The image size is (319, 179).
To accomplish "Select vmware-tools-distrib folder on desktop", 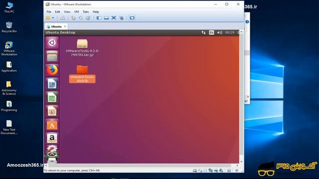I will [82, 74].
